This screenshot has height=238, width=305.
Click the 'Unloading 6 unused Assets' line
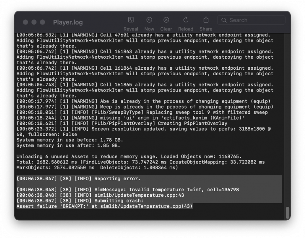[x=129, y=156]
